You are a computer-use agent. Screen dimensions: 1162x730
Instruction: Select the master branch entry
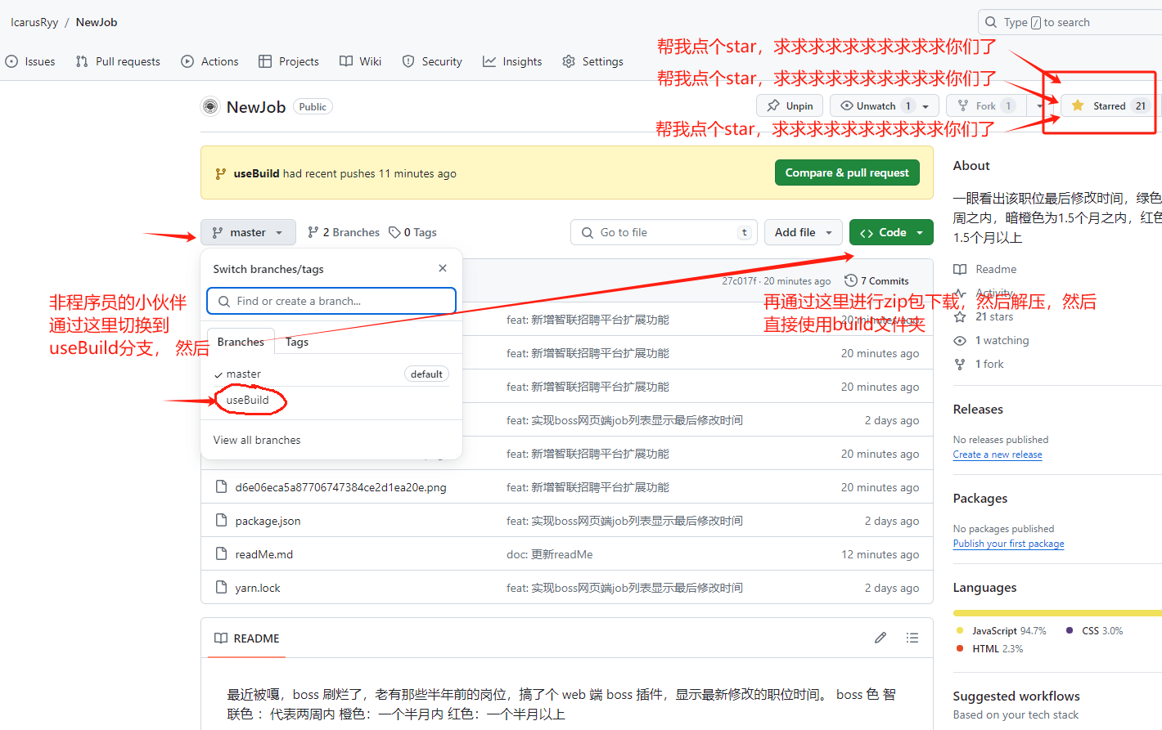pos(331,374)
